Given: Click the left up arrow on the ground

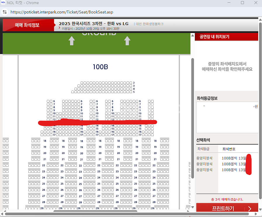Looking at the screenshot, I should tap(72, 41).
